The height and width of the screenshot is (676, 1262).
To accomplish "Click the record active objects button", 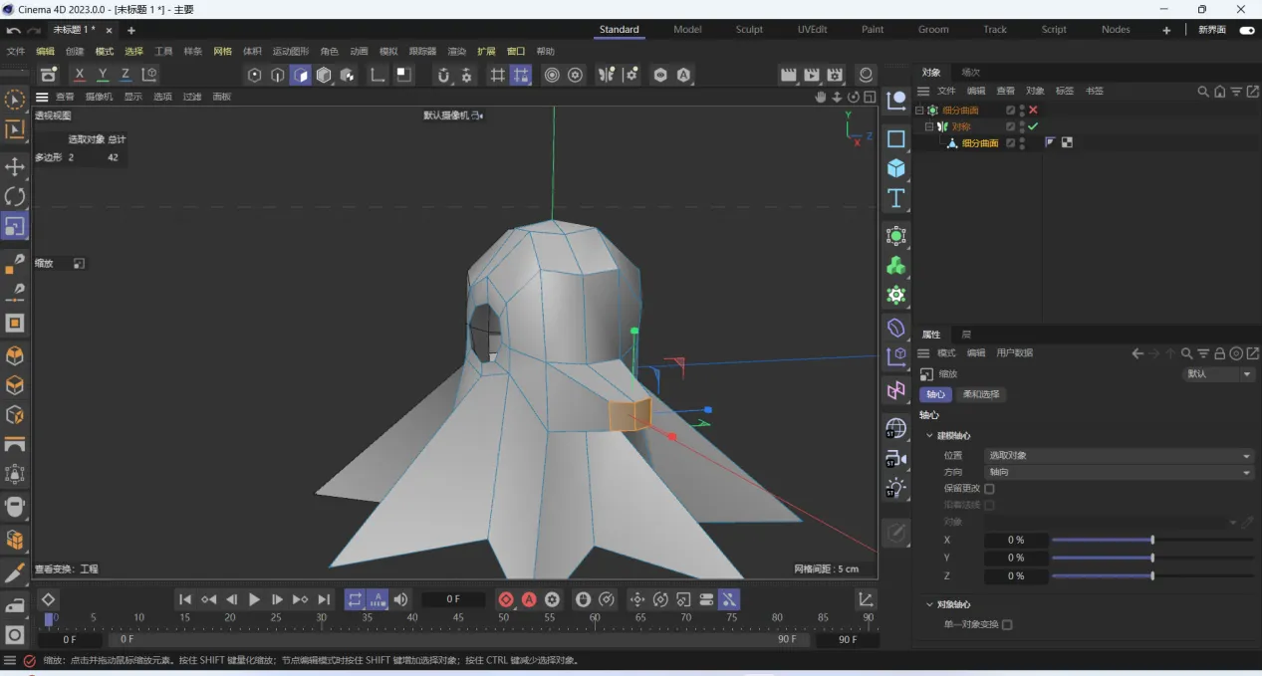I will (x=506, y=599).
